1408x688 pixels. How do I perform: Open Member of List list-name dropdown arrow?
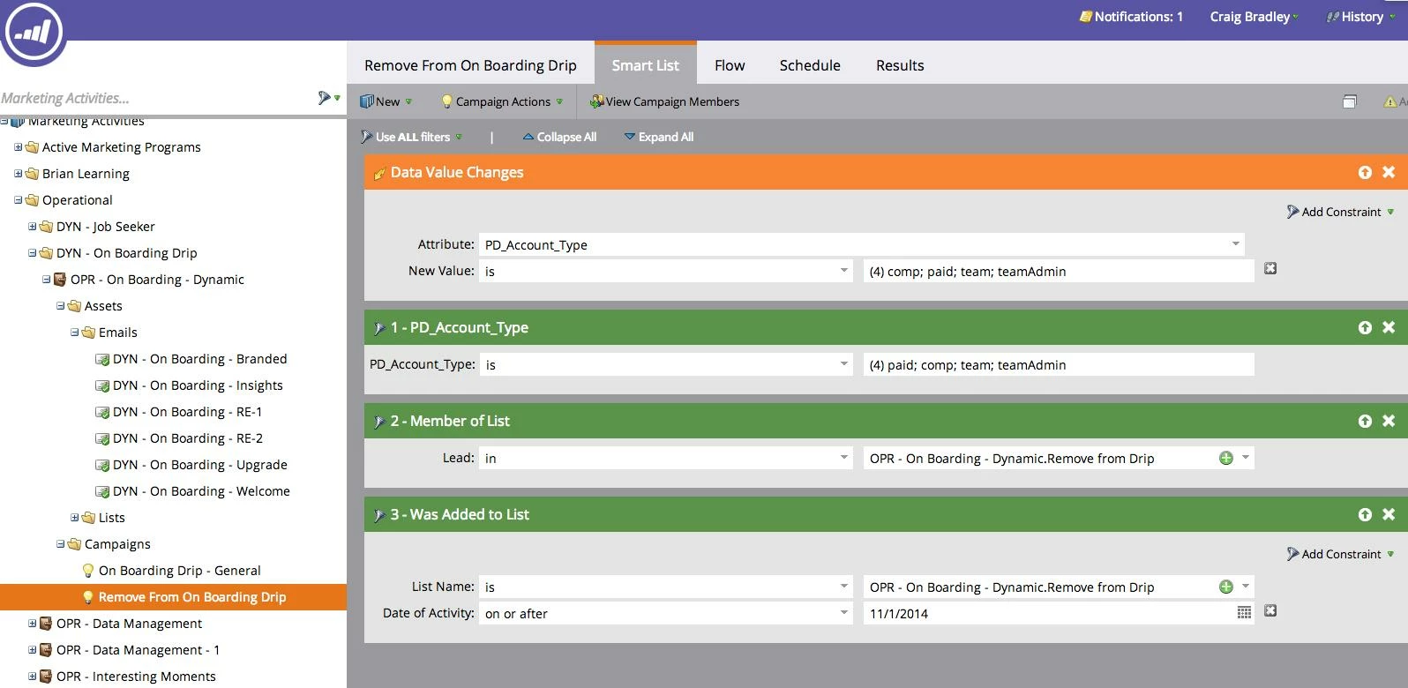point(1246,458)
